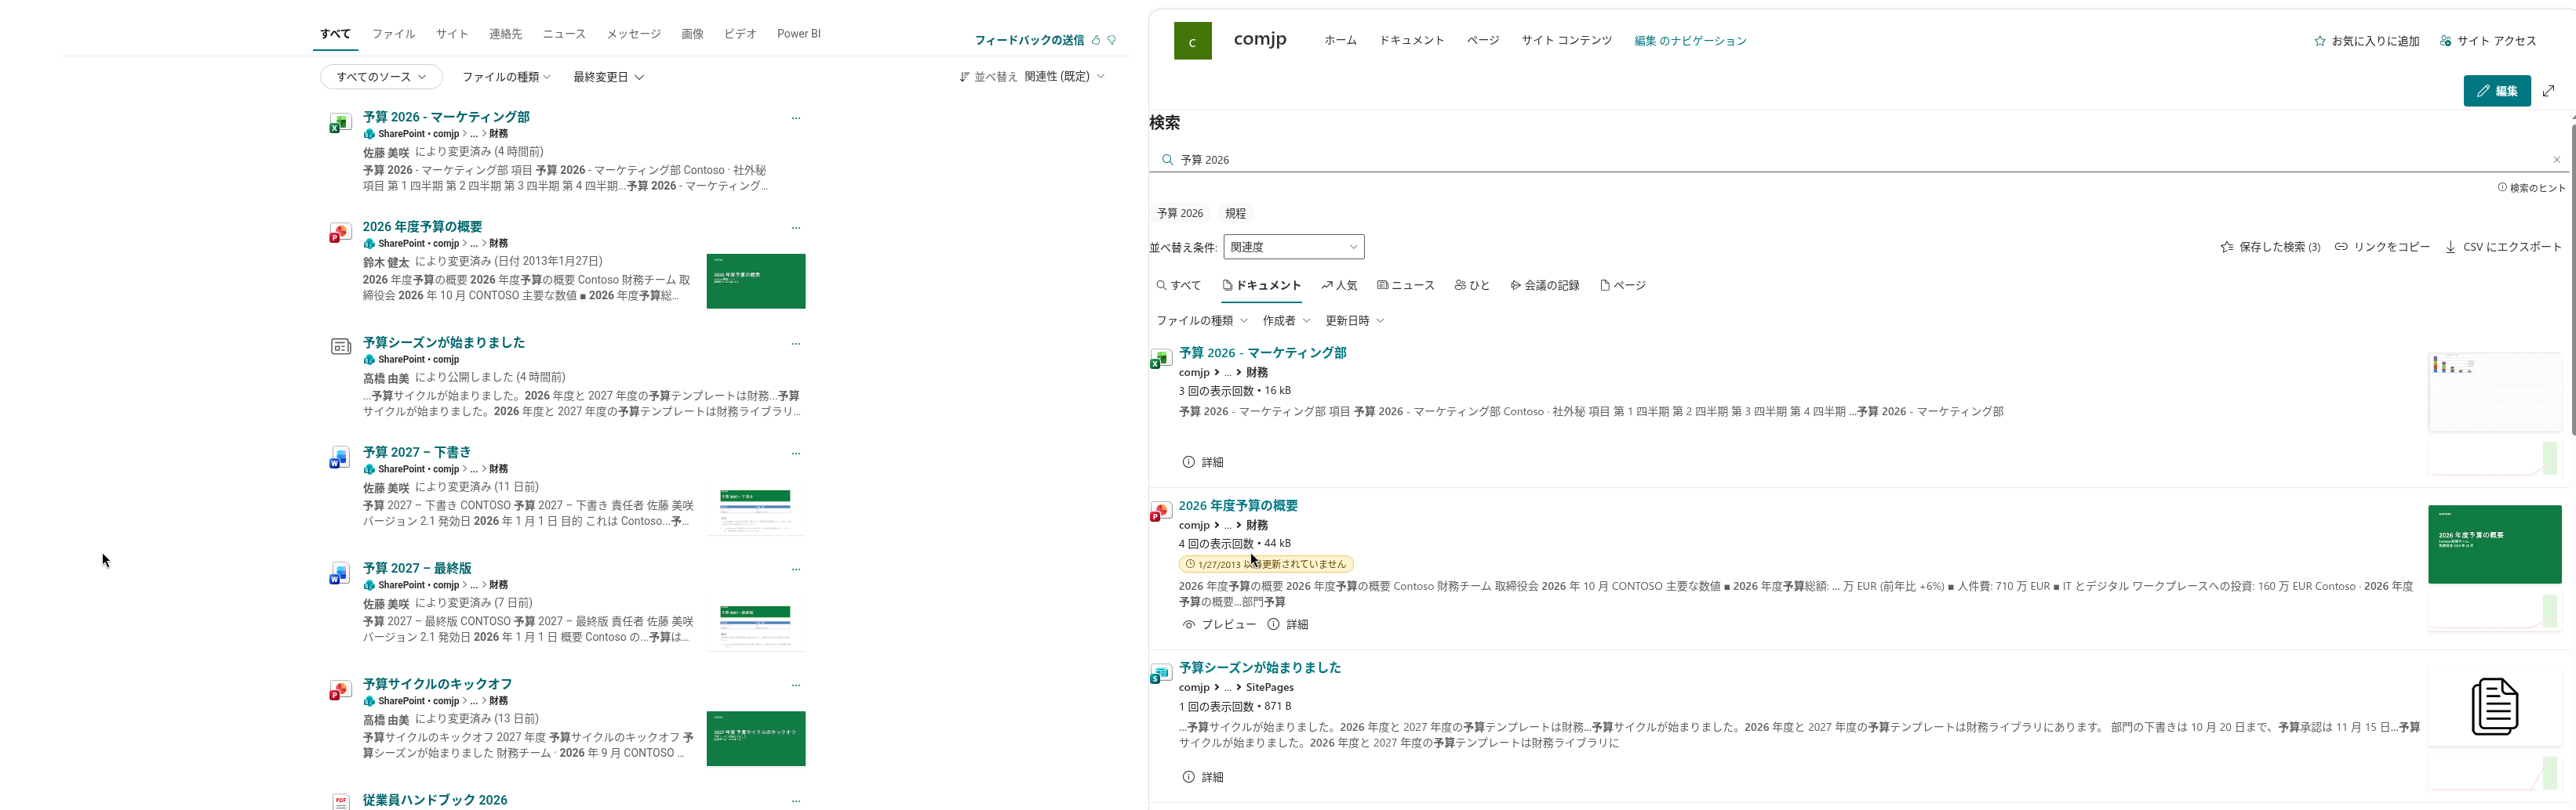
Task: Open サイト コンテンツ in site navigation
Action: point(1566,41)
